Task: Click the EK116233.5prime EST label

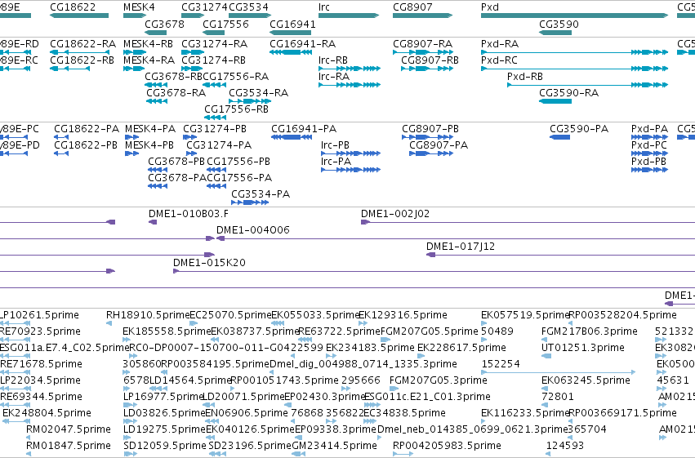Action: pyautogui.click(x=525, y=413)
